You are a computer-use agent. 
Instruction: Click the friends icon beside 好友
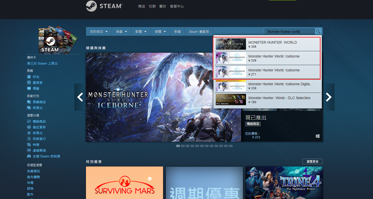29,77
